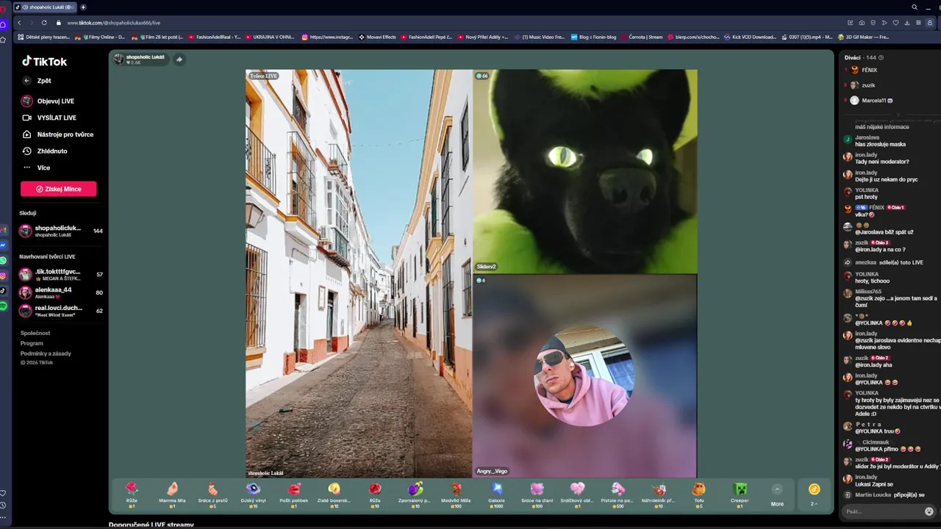Open viewer zuzik in top viewers
Viewport: 941px width, 529px height.
(868, 85)
